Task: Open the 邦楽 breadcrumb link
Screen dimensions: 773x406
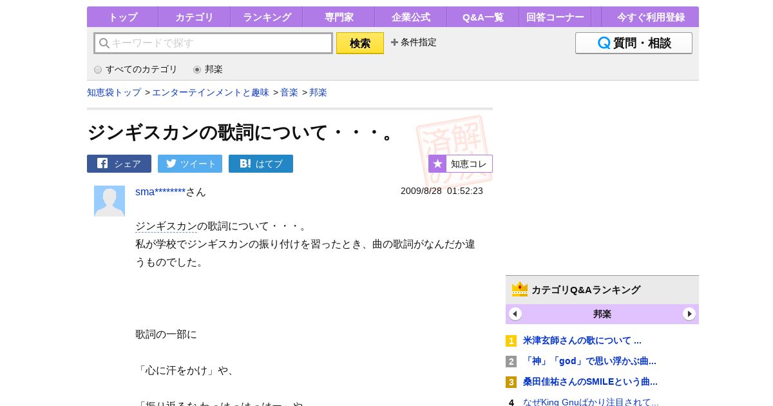Action: 318,92
